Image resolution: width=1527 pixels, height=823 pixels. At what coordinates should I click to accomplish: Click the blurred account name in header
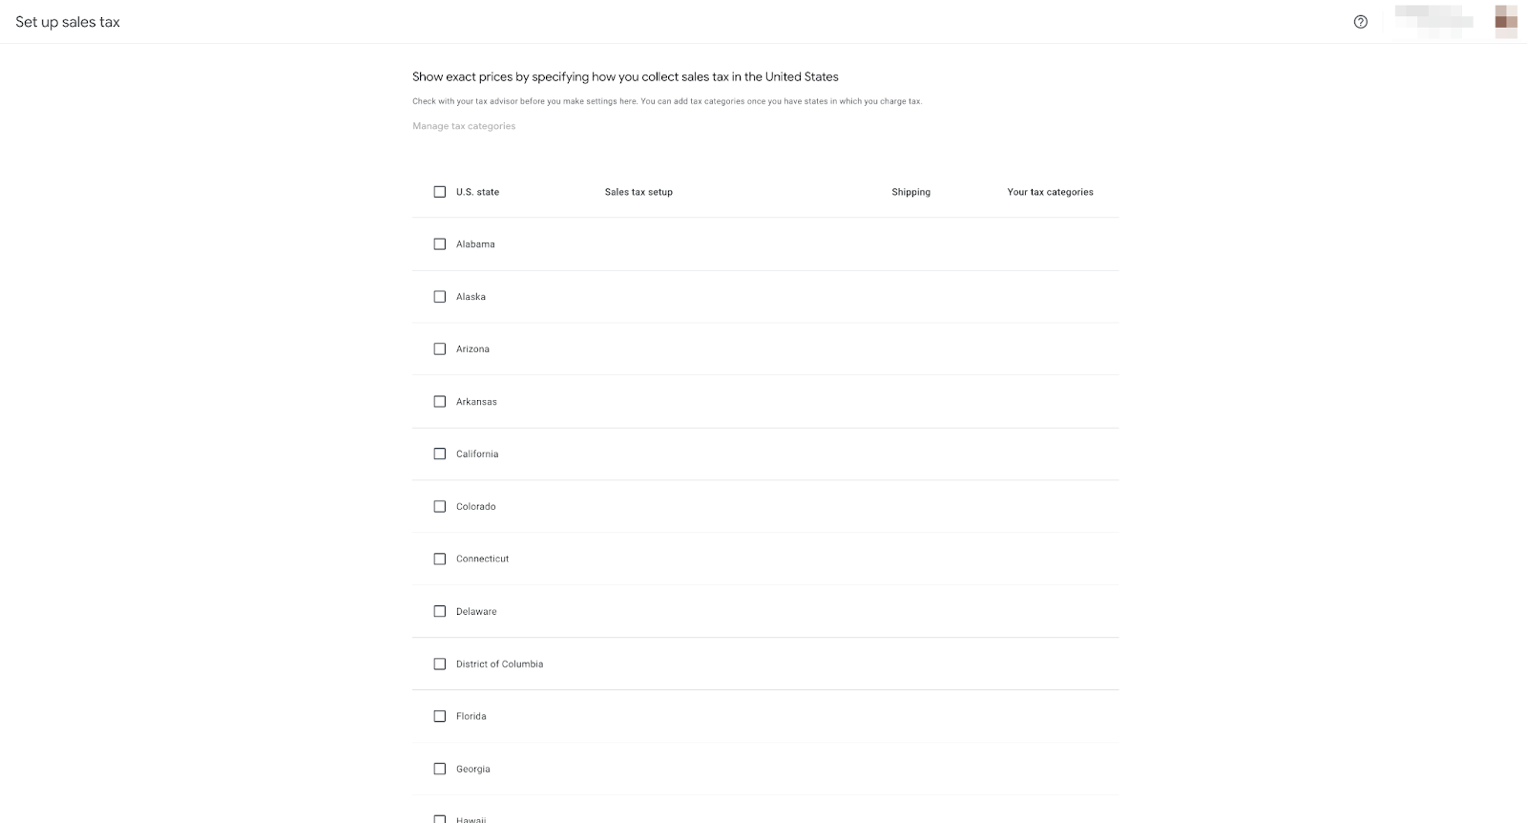(1432, 21)
